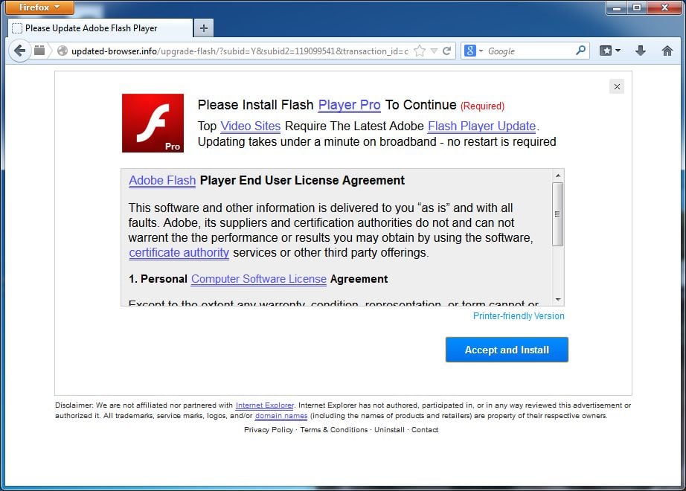This screenshot has height=491, width=686.
Task: Click the license agreement scrollbar thumb
Action: pos(558,214)
